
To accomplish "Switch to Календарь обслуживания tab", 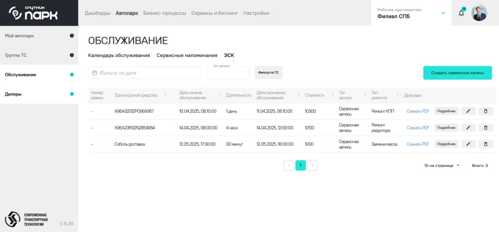I will tap(119, 55).
